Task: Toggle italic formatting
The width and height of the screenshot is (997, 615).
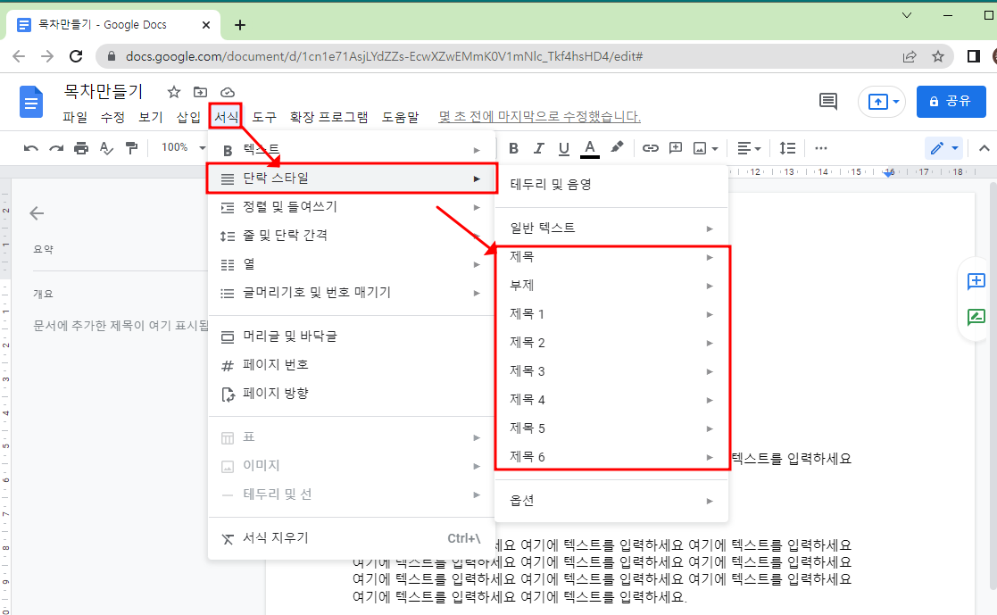Action: click(x=538, y=148)
